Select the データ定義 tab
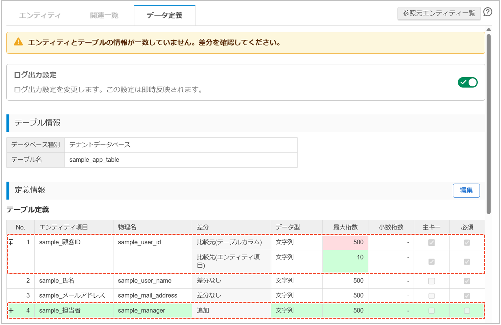 click(x=164, y=16)
